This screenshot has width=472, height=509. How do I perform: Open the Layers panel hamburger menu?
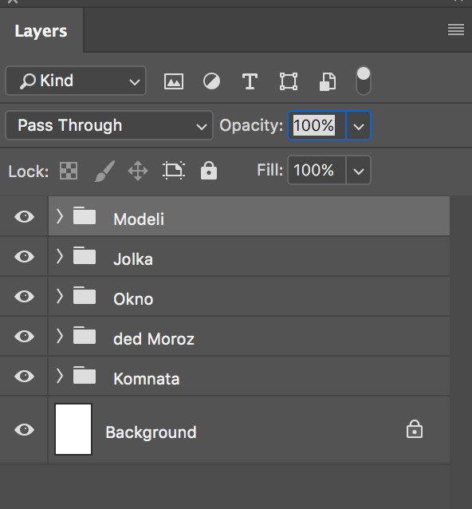(456, 30)
